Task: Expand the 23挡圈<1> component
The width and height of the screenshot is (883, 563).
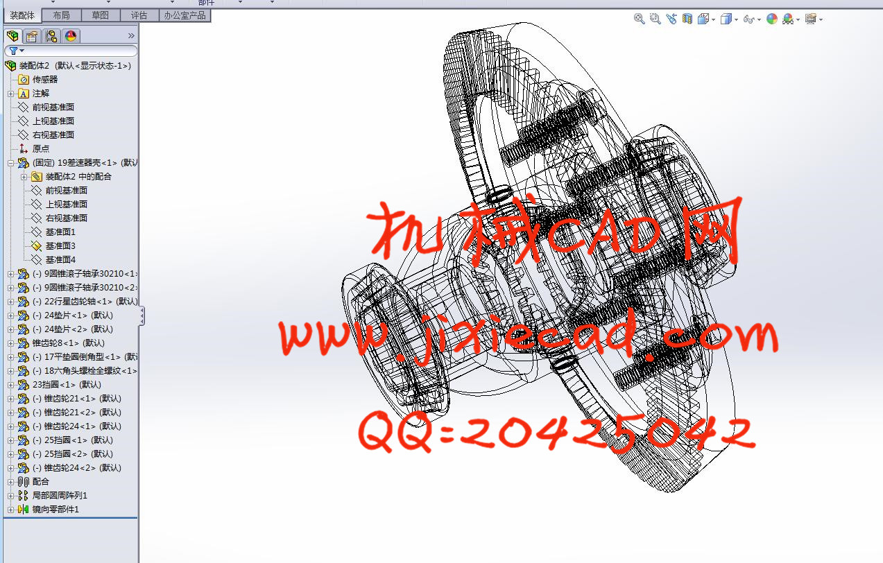Action: pyautogui.click(x=11, y=385)
